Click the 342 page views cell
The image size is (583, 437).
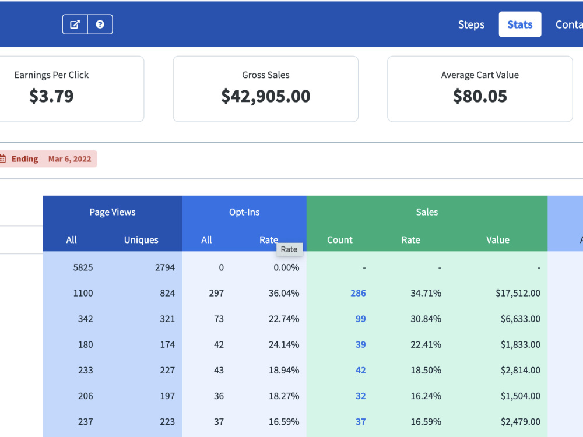[x=86, y=319]
